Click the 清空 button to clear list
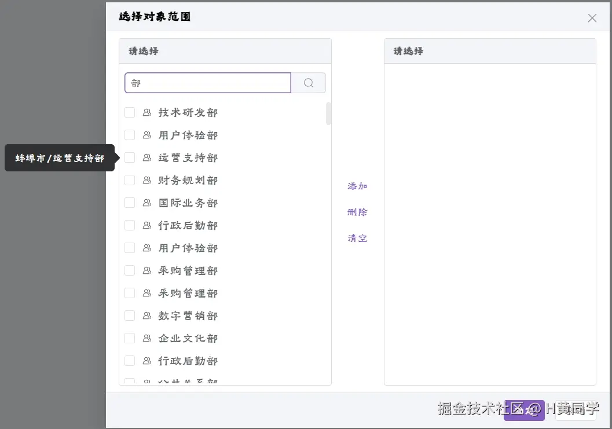 357,238
